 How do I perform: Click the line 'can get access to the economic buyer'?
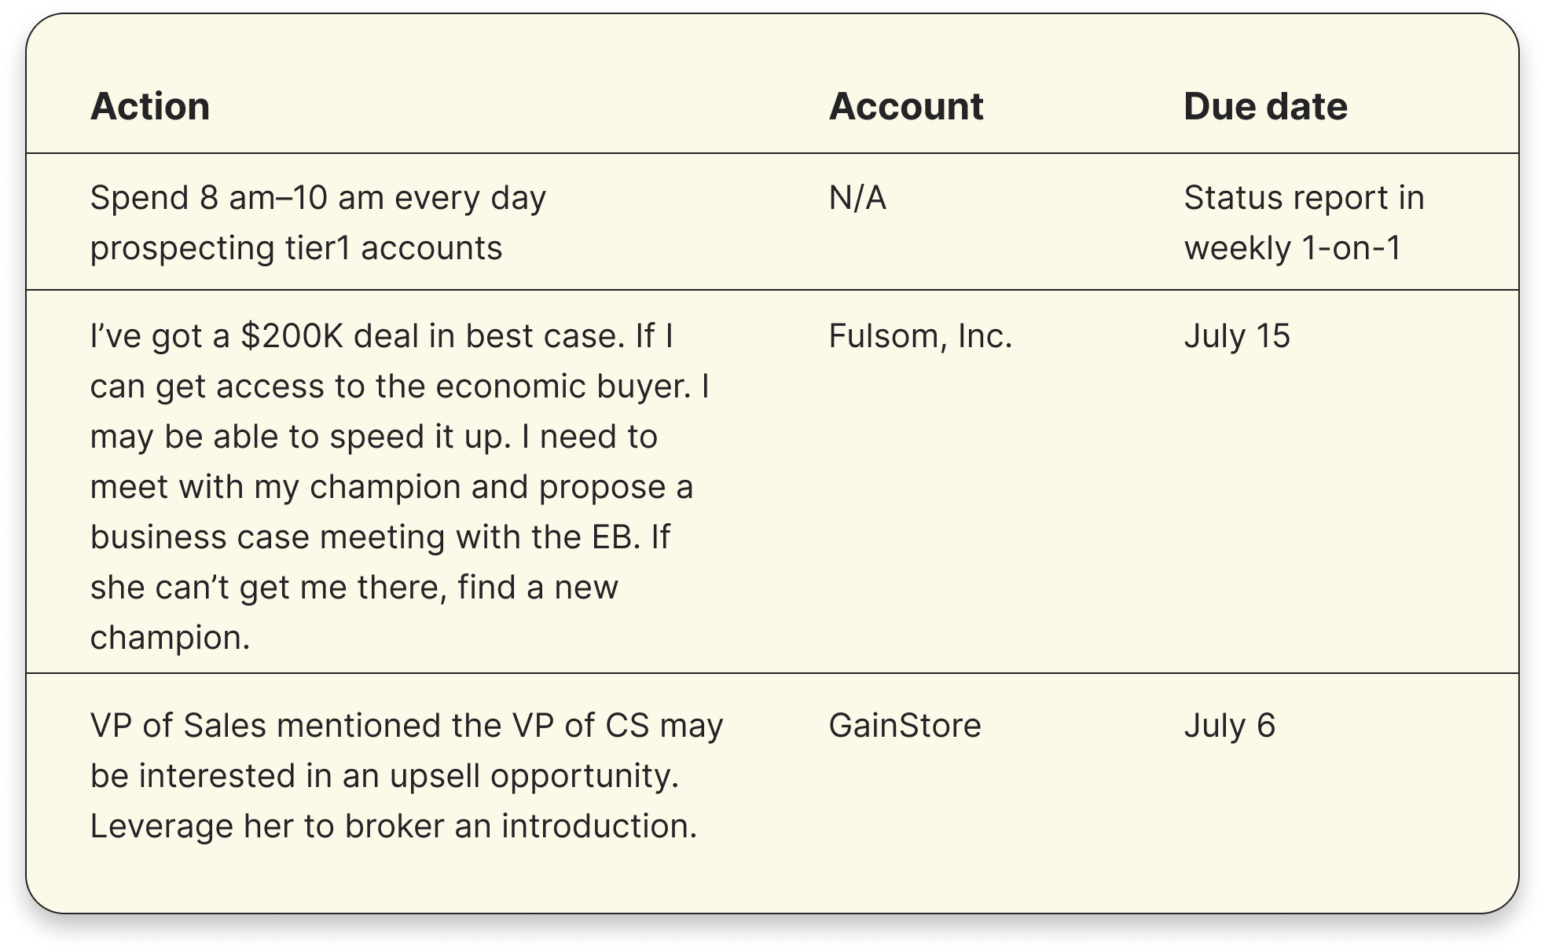pos(391,386)
